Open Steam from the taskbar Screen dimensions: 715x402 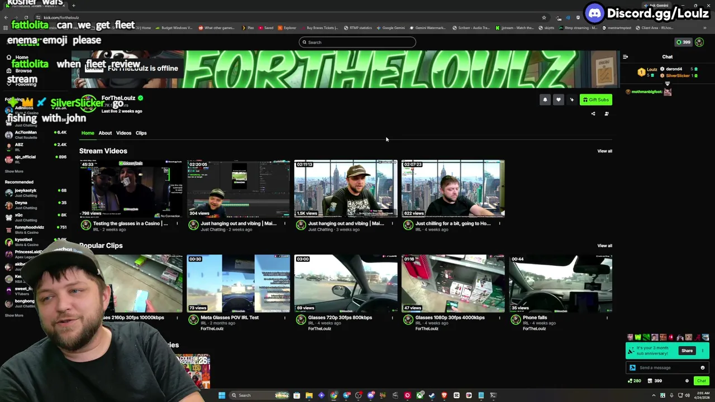[x=432, y=395]
